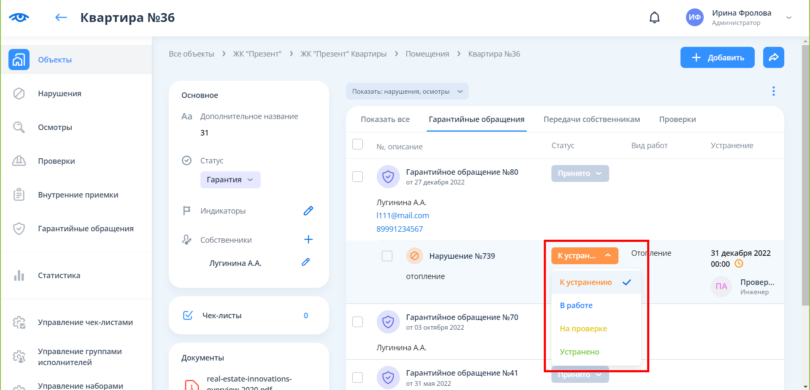Click the ЖК "Презент" Квартиры breadcrumb
Screen dimensions: 810x390
(x=343, y=54)
